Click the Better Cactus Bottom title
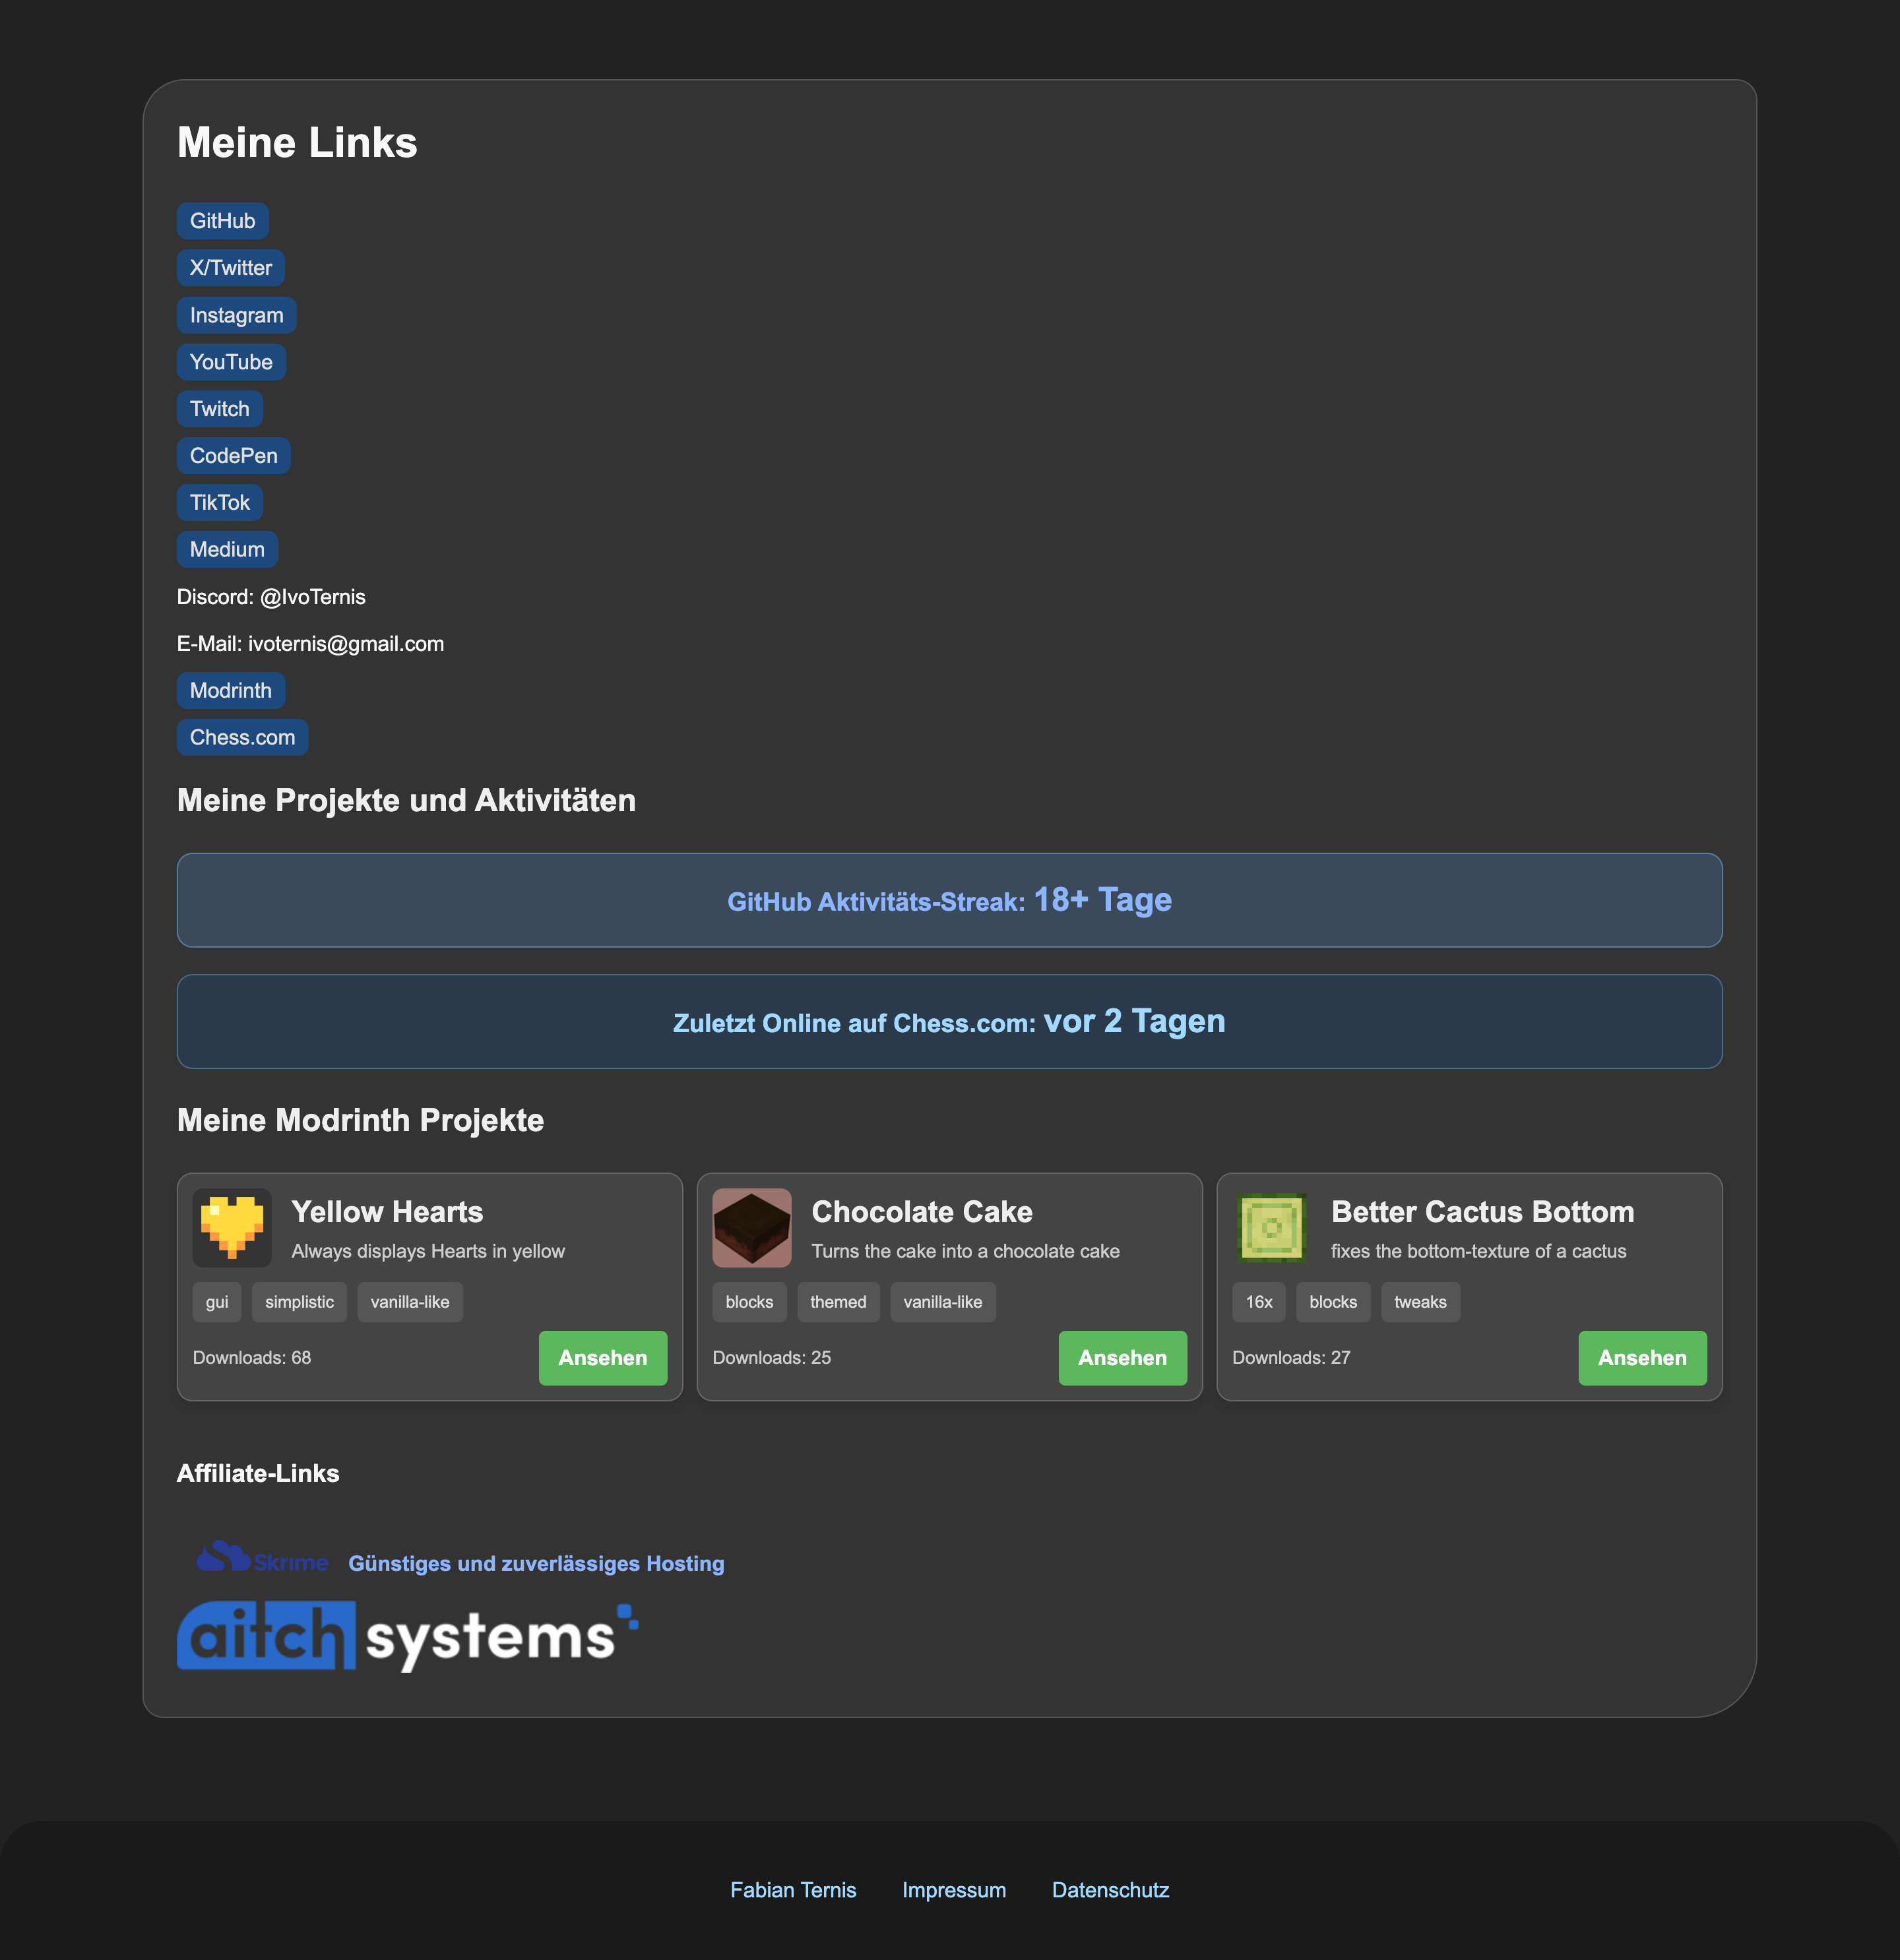The height and width of the screenshot is (1960, 1900). pyautogui.click(x=1483, y=1212)
